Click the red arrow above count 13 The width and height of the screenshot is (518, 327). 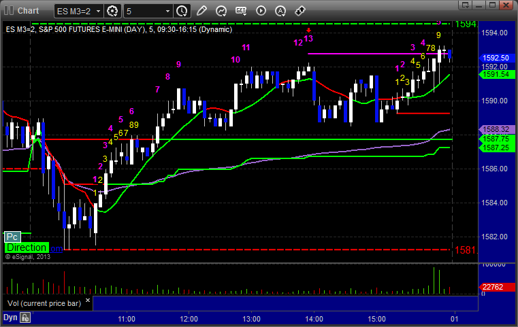(308, 31)
